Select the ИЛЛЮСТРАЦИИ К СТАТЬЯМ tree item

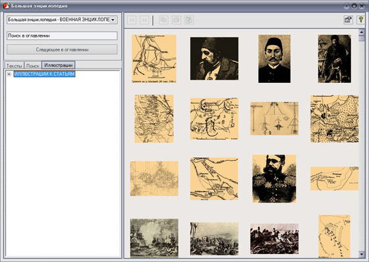[45, 74]
